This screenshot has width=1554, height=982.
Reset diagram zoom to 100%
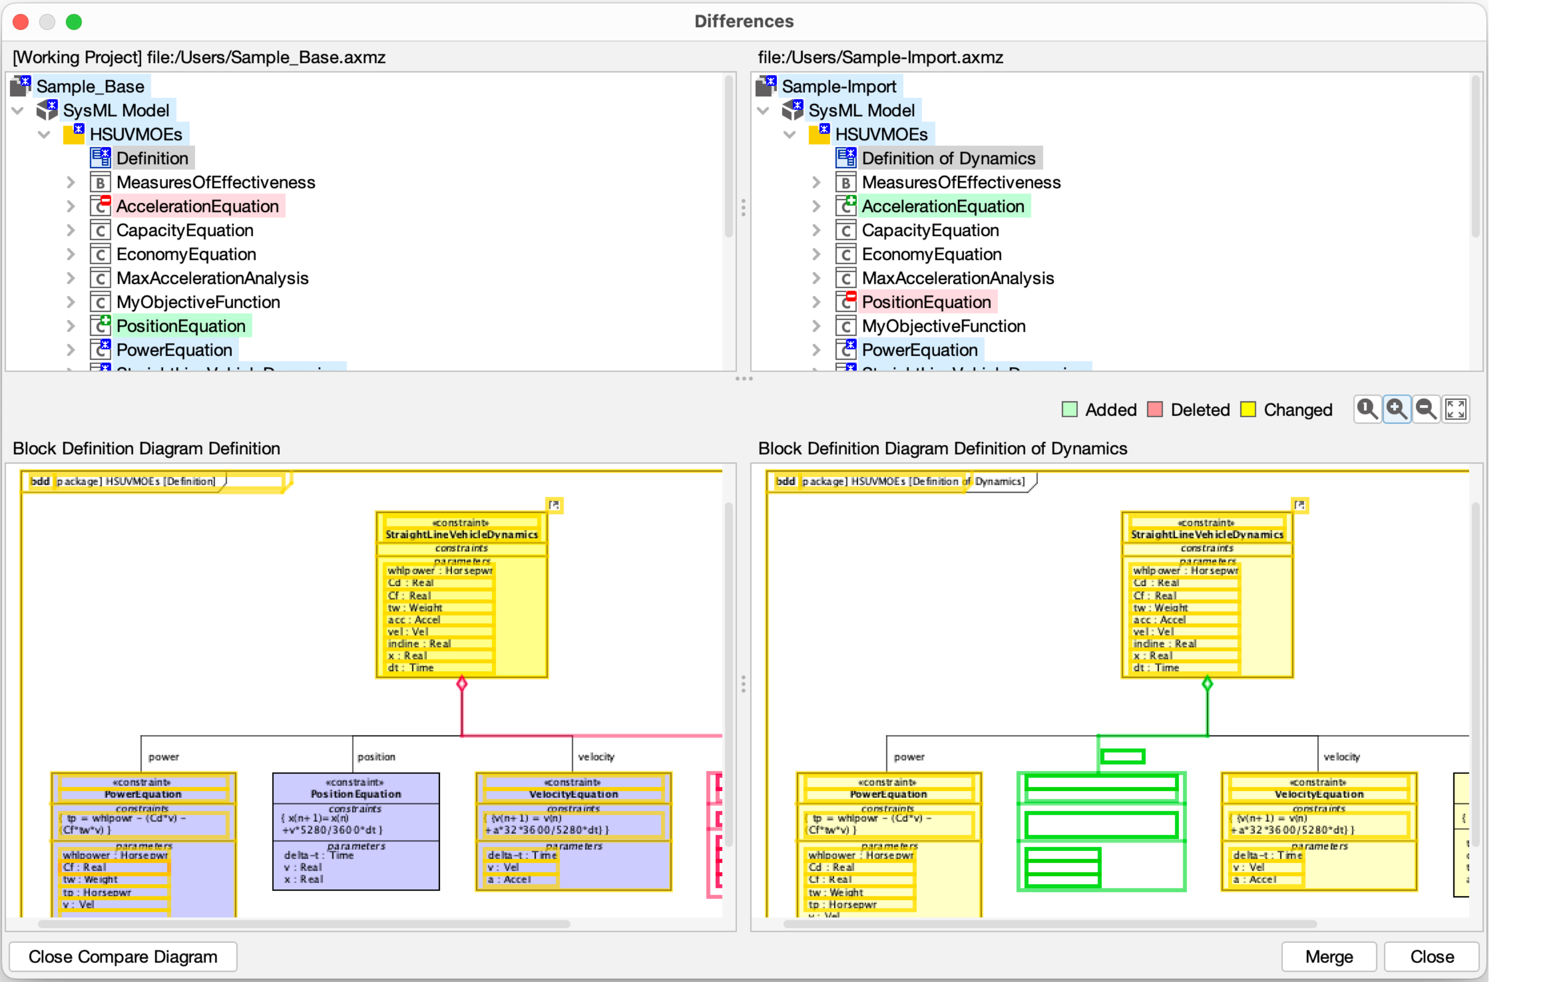tap(1367, 409)
